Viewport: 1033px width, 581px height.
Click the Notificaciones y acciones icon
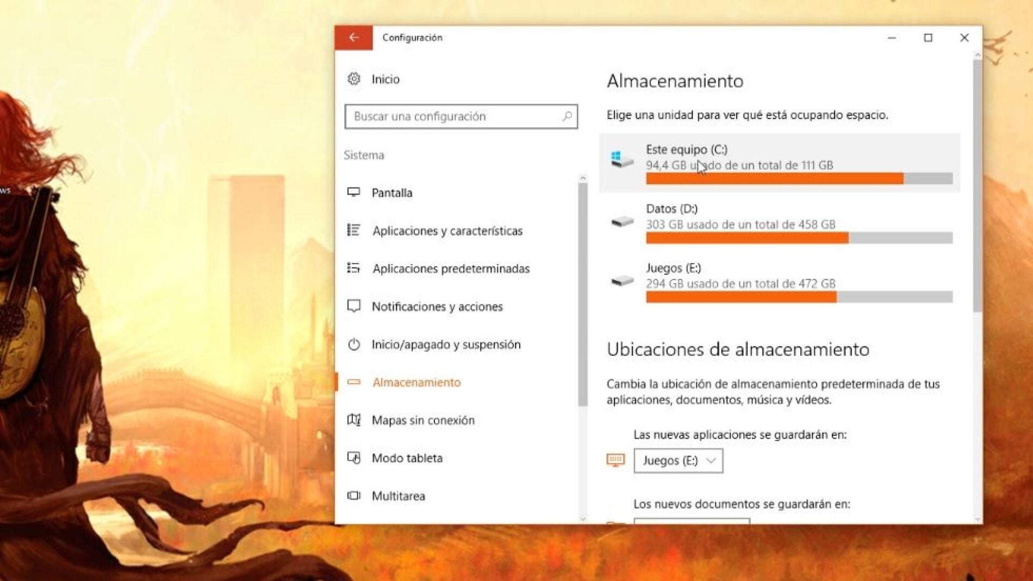[x=354, y=306]
